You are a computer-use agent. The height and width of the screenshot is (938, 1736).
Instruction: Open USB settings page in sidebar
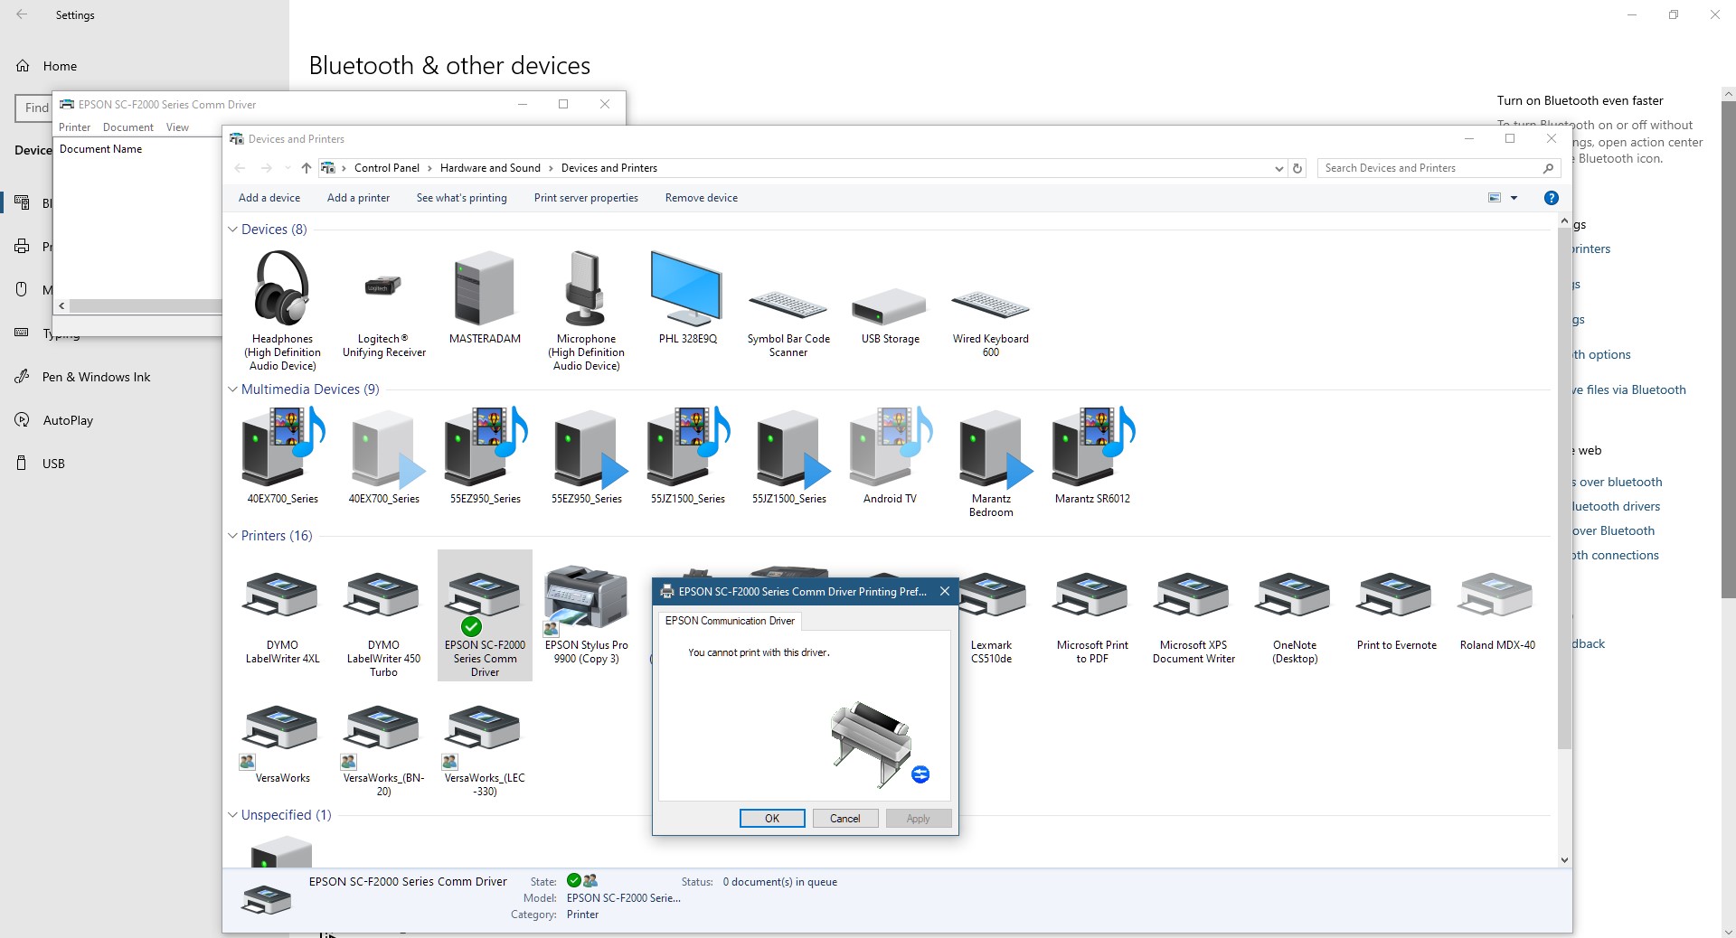53,464
